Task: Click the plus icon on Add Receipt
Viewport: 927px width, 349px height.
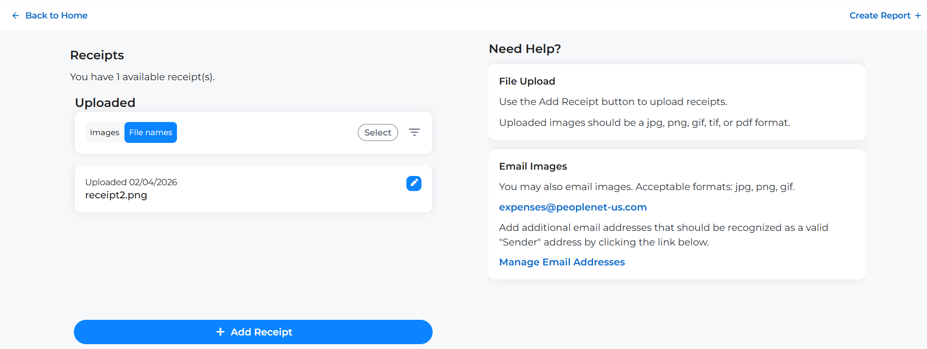Action: [x=220, y=332]
